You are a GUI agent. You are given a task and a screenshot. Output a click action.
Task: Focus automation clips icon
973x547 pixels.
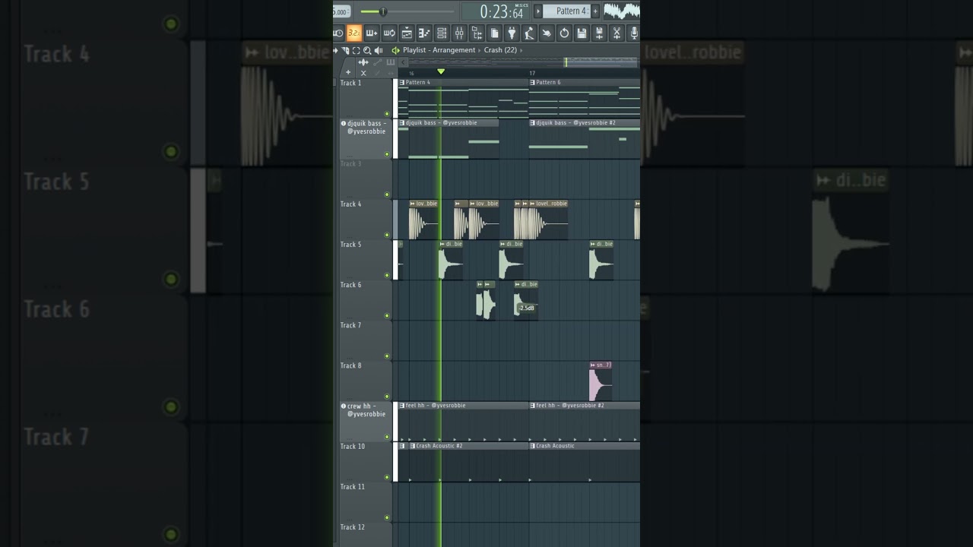pos(378,62)
